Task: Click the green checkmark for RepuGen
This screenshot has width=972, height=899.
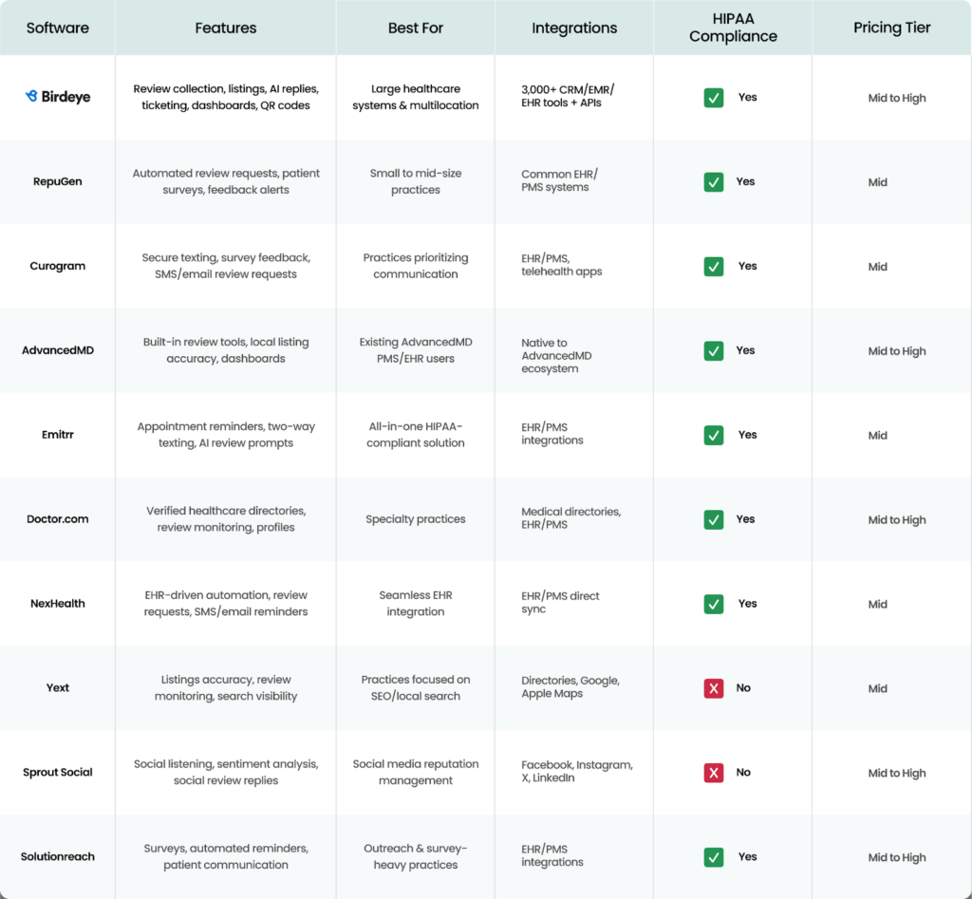Action: point(714,181)
